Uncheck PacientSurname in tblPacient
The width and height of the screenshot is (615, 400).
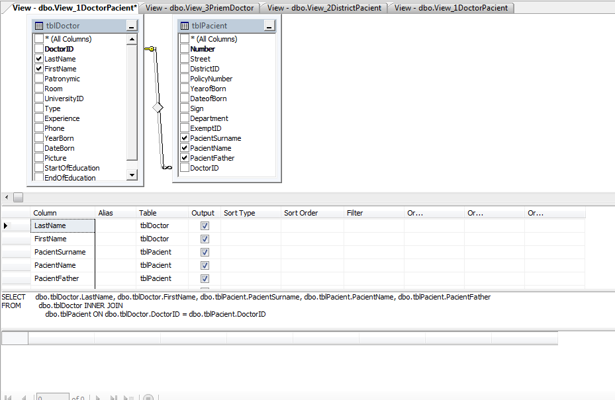tap(184, 138)
